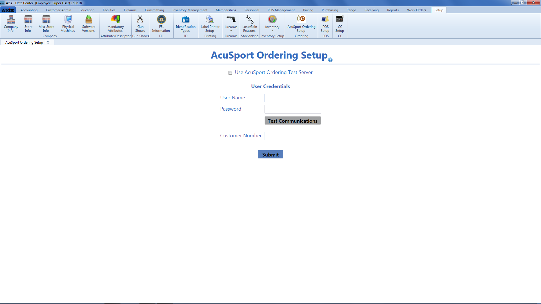Open the POS Management ribbon tab

coord(281,10)
